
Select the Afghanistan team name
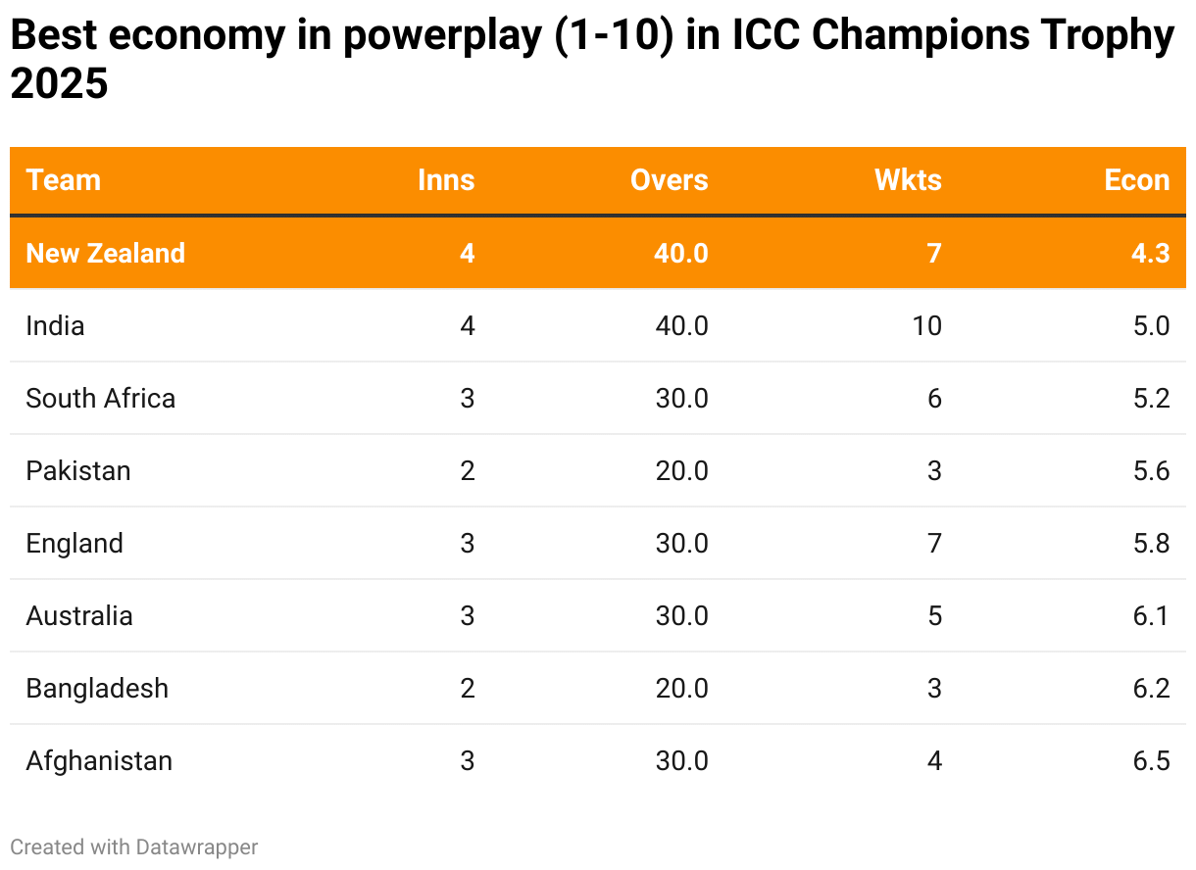[x=99, y=760]
